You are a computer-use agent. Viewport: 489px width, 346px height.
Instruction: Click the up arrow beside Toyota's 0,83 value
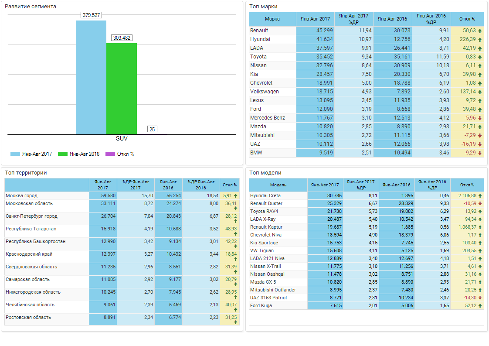pyautogui.click(x=480, y=57)
